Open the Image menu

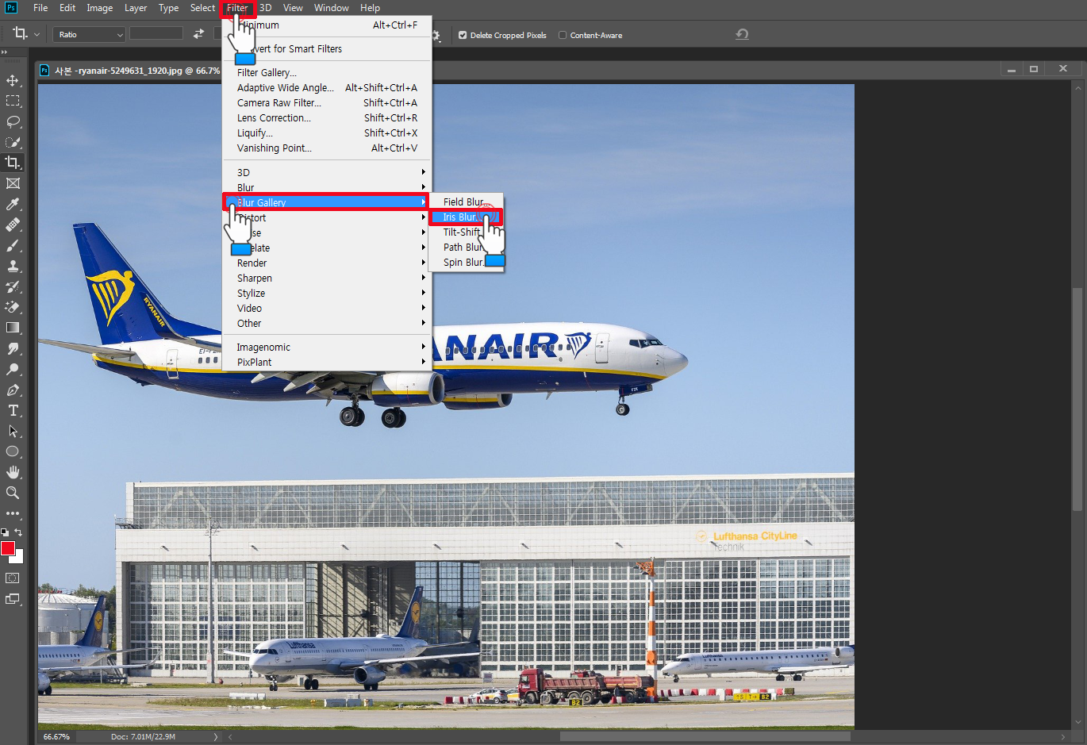(x=99, y=8)
